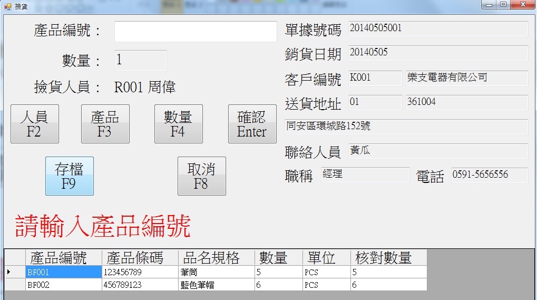Click the 電話 field 0591-5656556
Image resolution: width=537 pixels, height=300 pixels.
[489, 175]
